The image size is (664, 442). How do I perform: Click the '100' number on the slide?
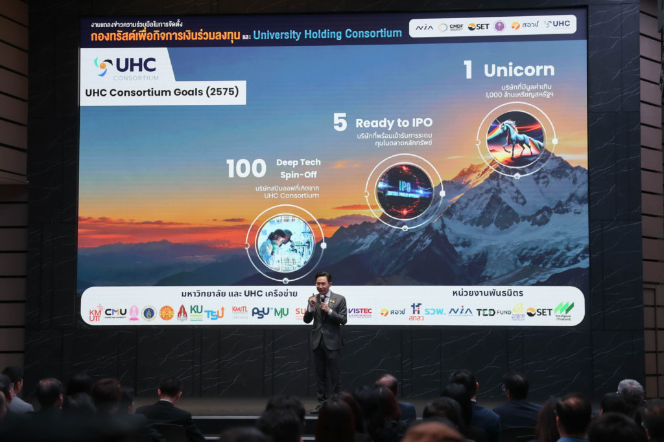pyautogui.click(x=246, y=169)
